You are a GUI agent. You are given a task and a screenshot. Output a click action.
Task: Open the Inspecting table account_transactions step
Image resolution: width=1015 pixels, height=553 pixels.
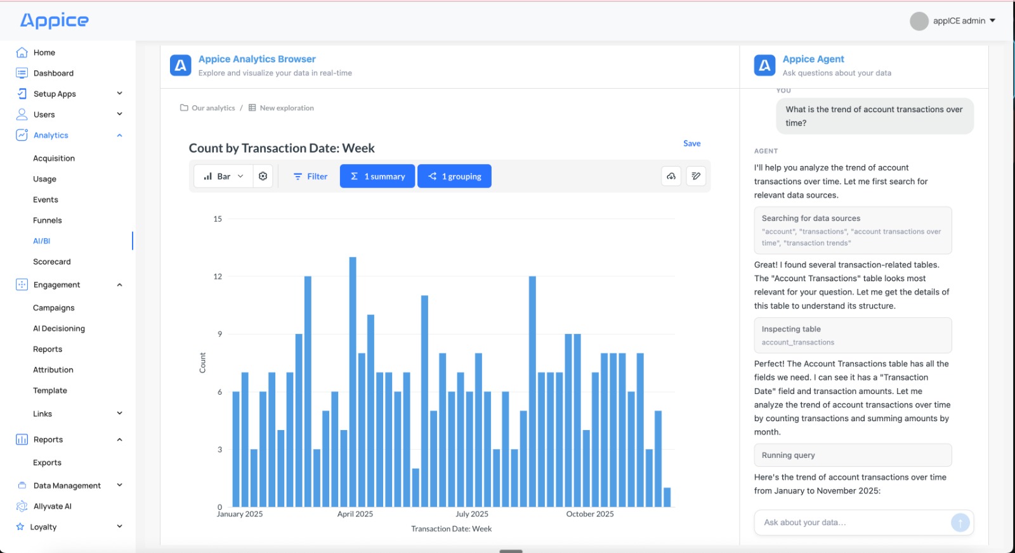(853, 336)
